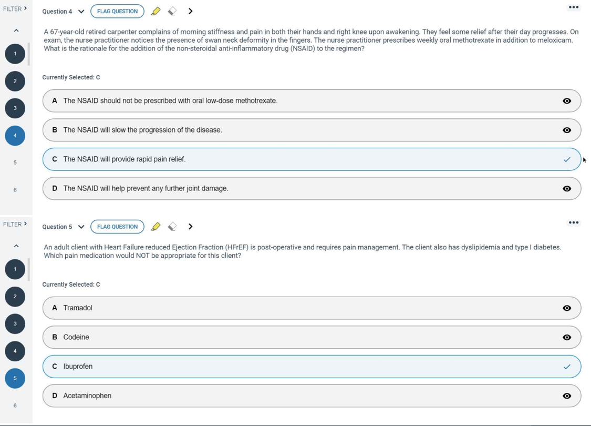Select the highlighter pencil in Question 5

[155, 227]
